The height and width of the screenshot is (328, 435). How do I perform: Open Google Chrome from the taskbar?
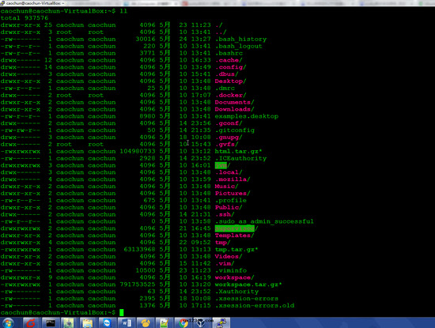183,323
